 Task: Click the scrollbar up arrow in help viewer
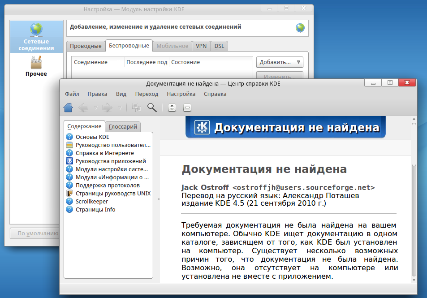(x=414, y=119)
